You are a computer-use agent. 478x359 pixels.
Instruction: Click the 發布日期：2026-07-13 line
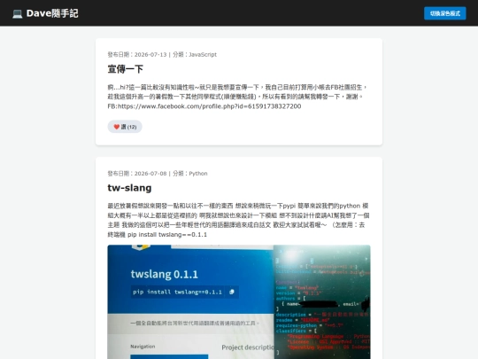coord(137,55)
